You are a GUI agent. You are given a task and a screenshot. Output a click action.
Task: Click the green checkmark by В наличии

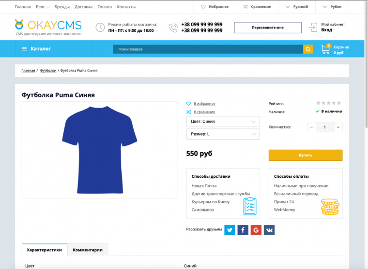(317, 112)
